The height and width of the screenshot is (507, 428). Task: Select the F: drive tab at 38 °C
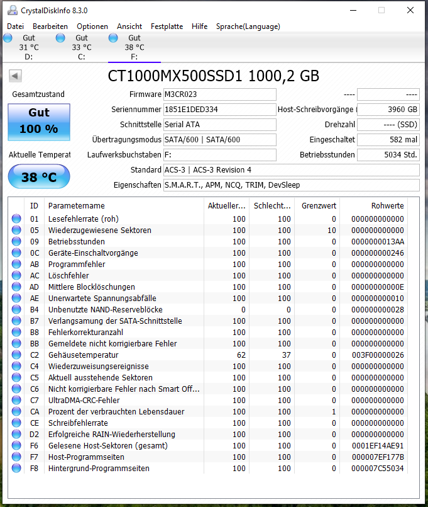click(x=134, y=47)
